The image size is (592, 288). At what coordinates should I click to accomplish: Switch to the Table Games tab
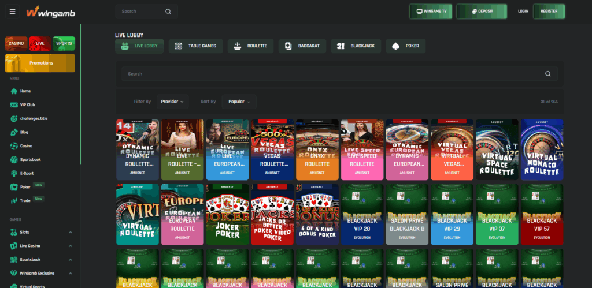click(195, 46)
